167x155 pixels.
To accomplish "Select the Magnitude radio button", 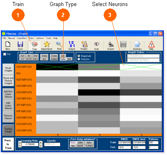I will 79,56.
